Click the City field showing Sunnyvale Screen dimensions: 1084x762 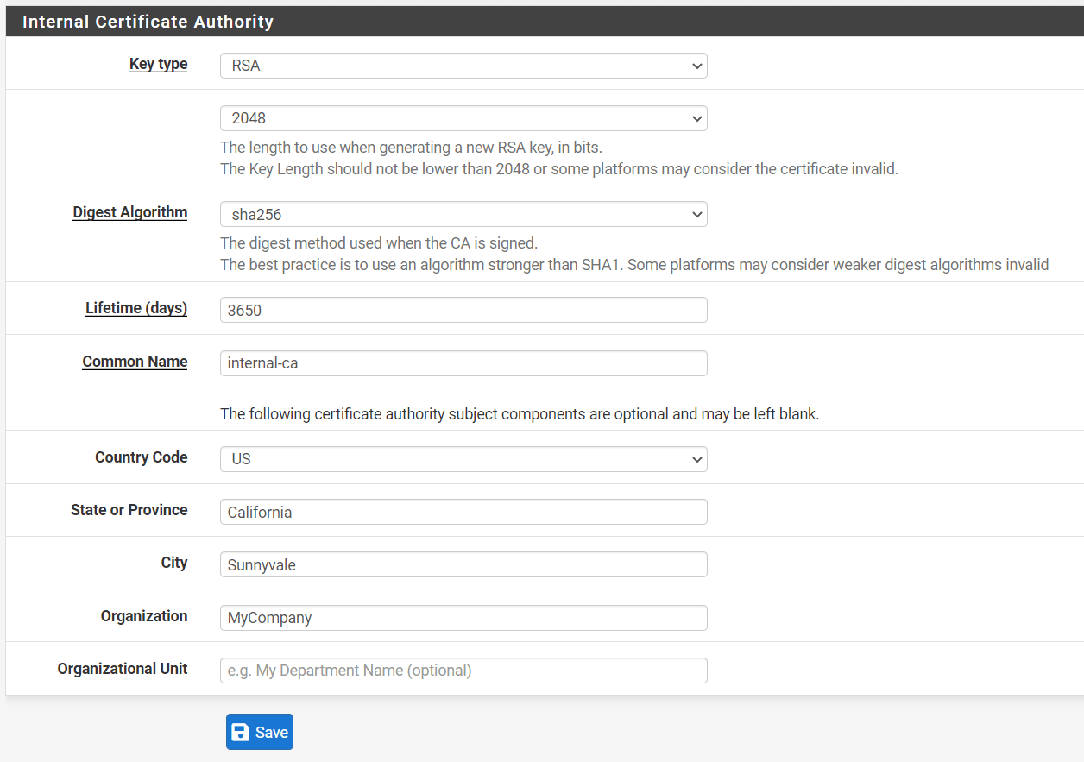463,564
